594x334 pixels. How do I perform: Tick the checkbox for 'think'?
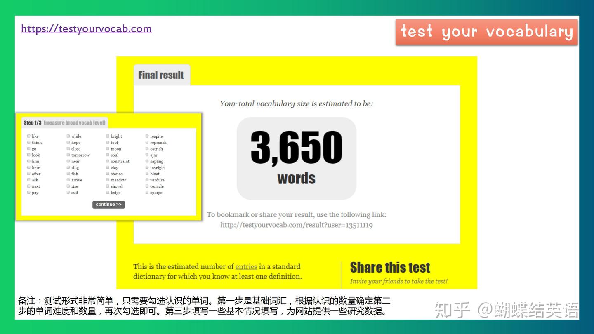29,142
